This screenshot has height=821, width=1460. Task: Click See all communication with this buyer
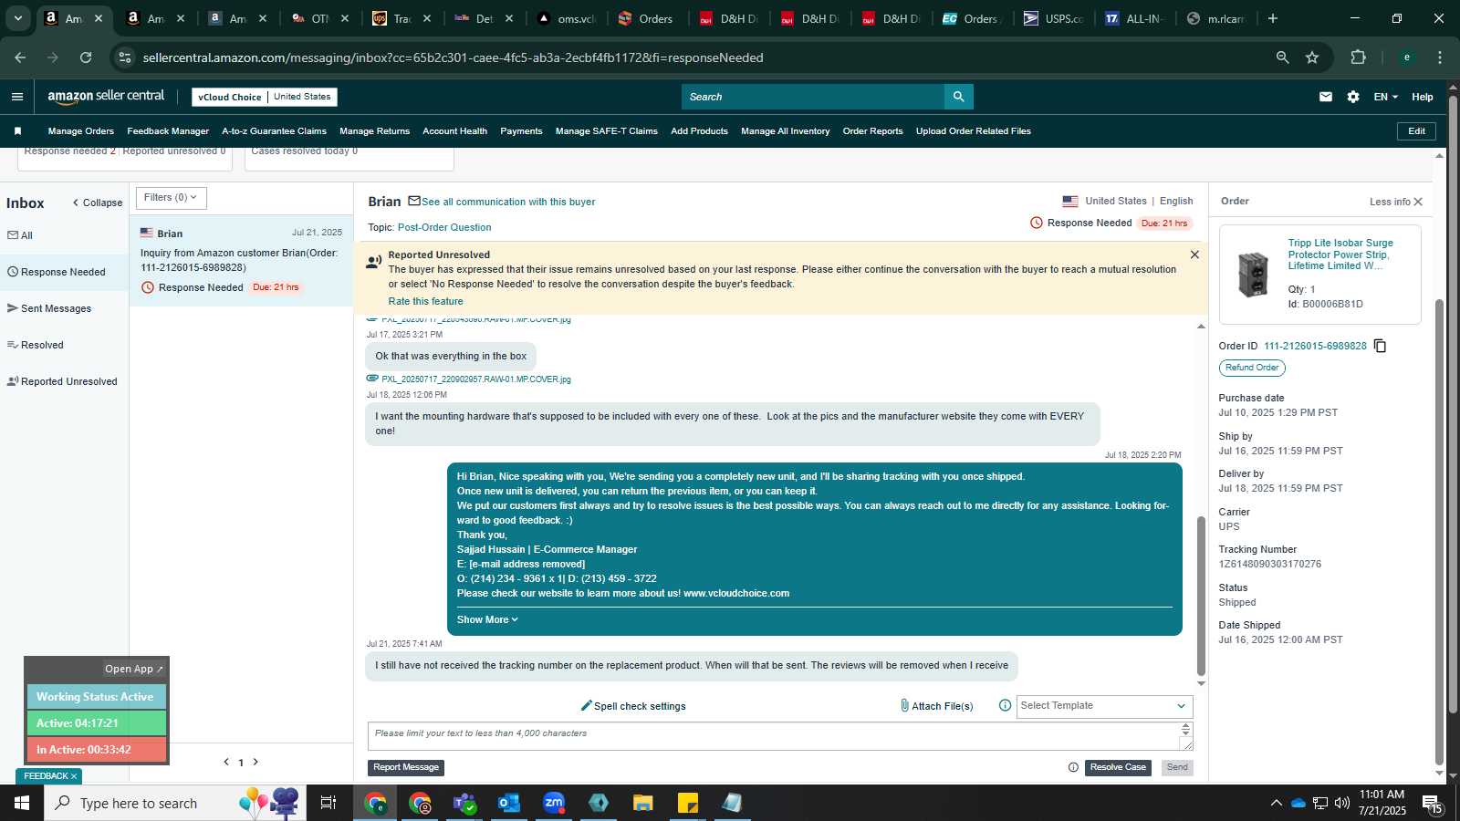508,202
